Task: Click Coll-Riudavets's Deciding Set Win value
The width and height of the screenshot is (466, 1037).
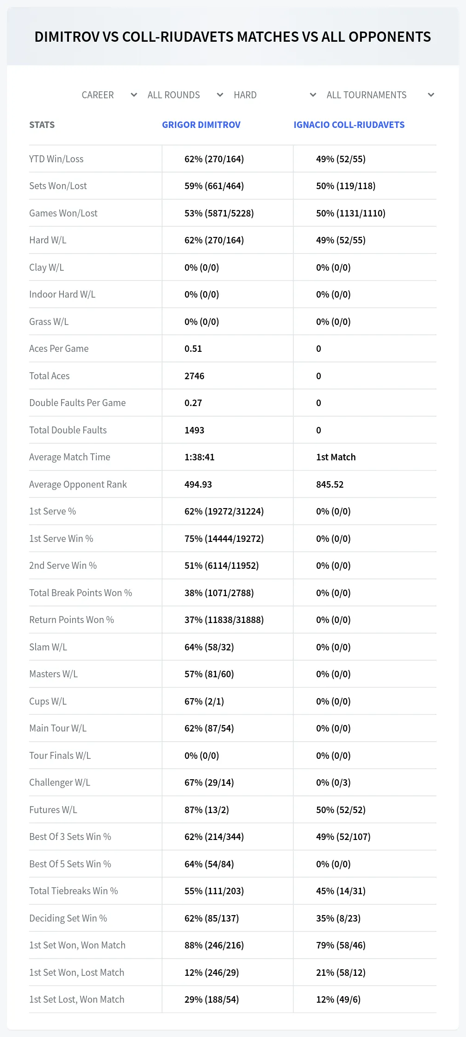Action: pos(338,918)
